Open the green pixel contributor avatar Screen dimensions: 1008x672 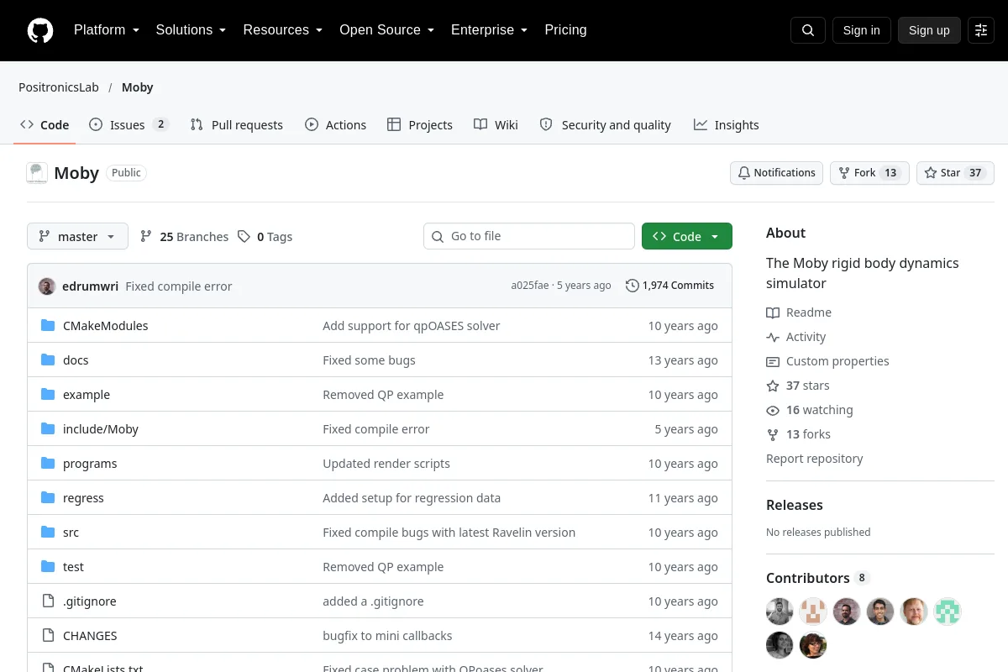(x=948, y=612)
